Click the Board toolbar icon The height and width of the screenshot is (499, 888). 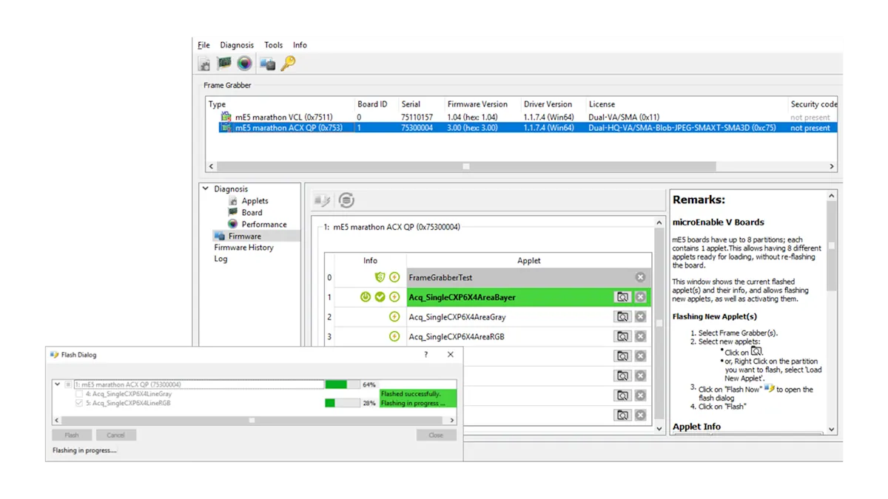[224, 64]
